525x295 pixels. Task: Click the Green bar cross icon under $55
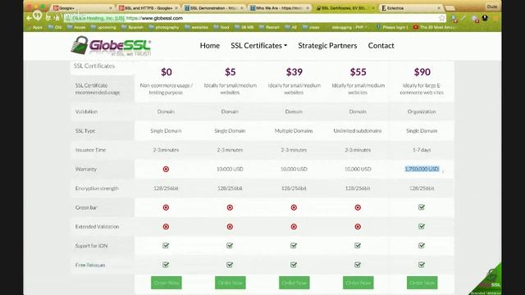pyautogui.click(x=358, y=207)
